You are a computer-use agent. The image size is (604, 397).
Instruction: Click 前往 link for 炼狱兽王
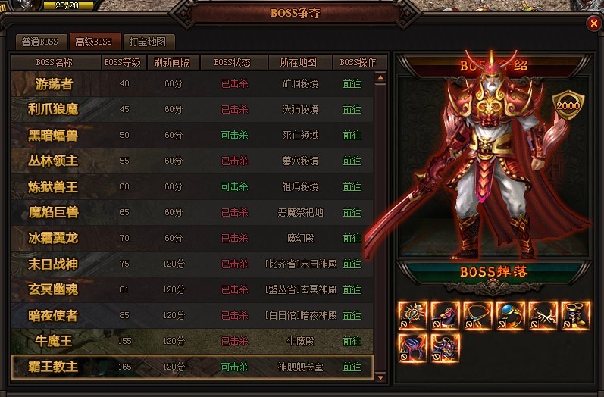pos(352,186)
